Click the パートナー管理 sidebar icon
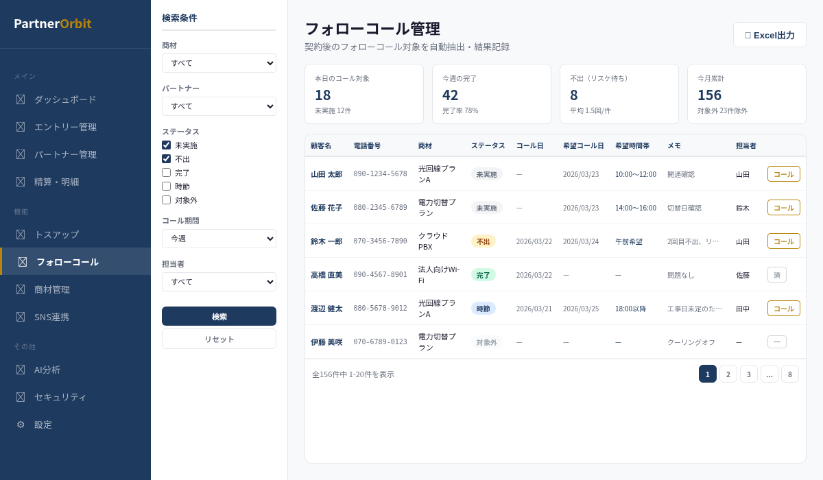This screenshot has height=480, width=823. pos(21,154)
